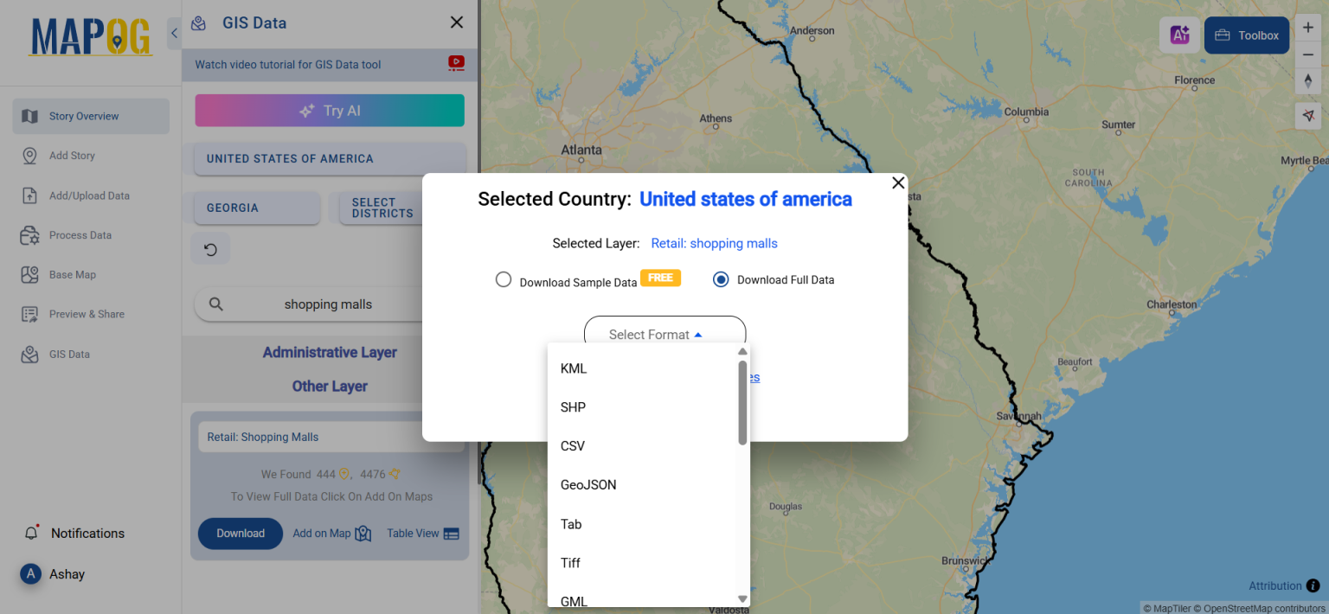Zoom in using the plus control

(x=1308, y=27)
